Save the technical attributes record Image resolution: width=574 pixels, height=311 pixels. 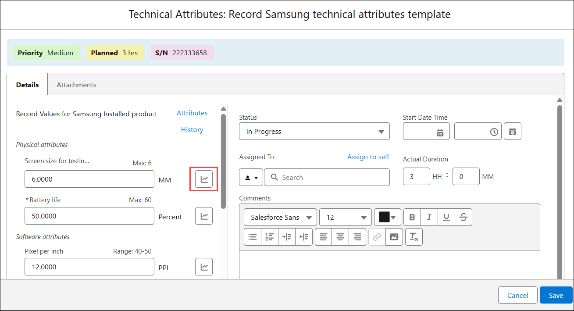pyautogui.click(x=556, y=295)
